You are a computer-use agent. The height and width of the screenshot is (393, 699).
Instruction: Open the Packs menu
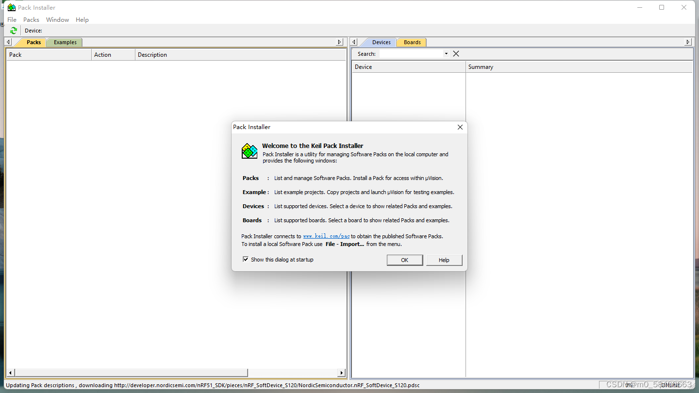31,19
